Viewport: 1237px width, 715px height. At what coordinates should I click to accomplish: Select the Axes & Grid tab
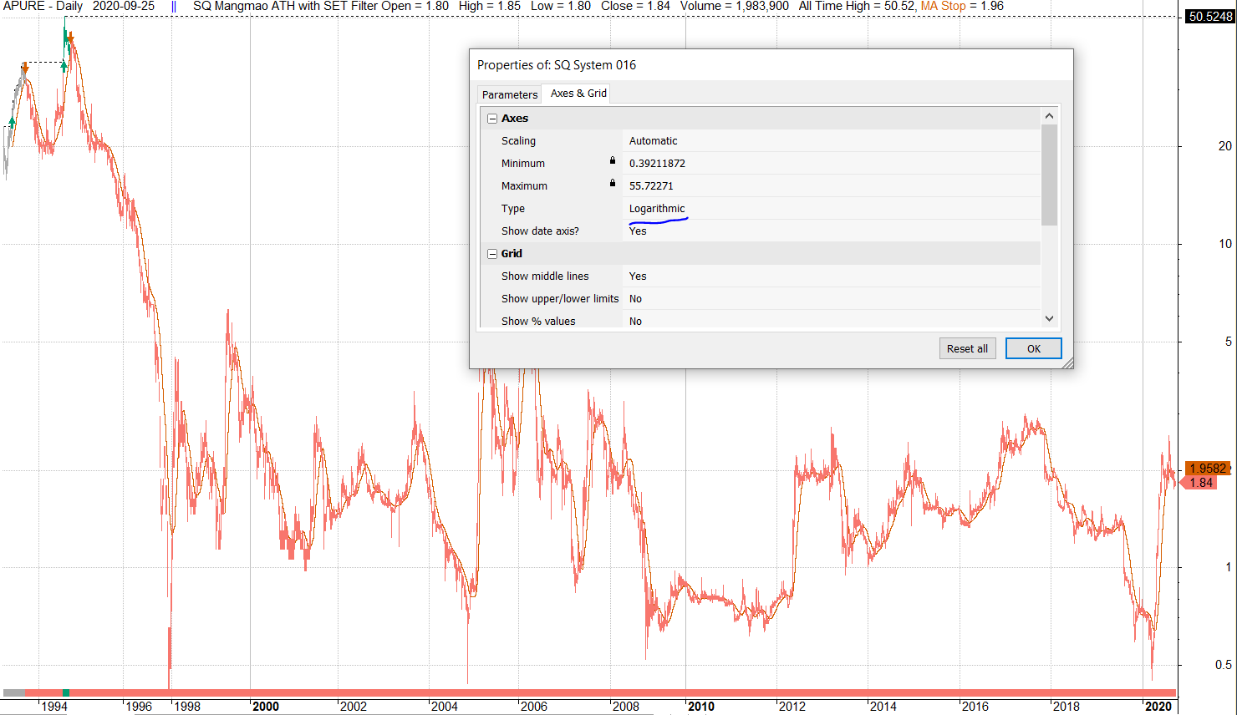coord(578,94)
